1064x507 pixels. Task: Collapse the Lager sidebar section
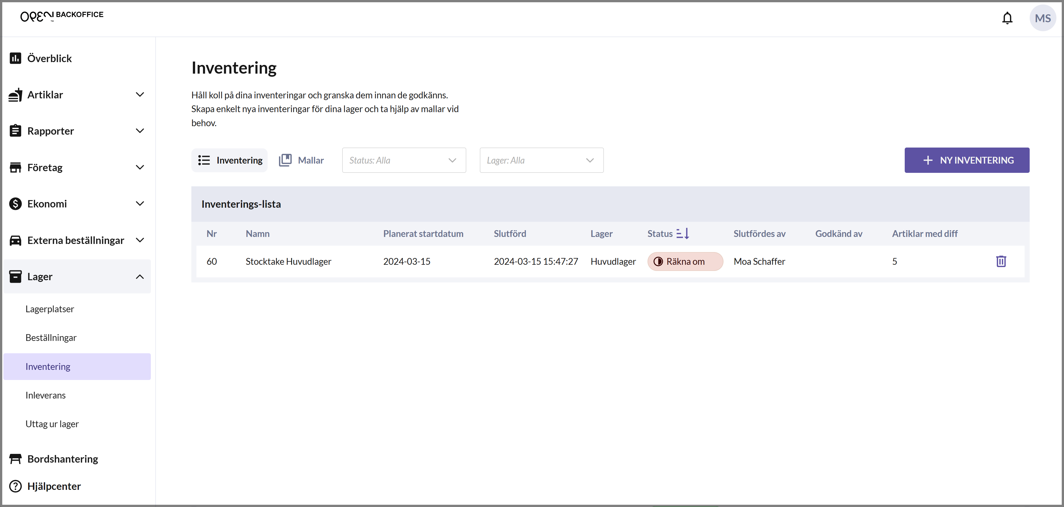140,276
